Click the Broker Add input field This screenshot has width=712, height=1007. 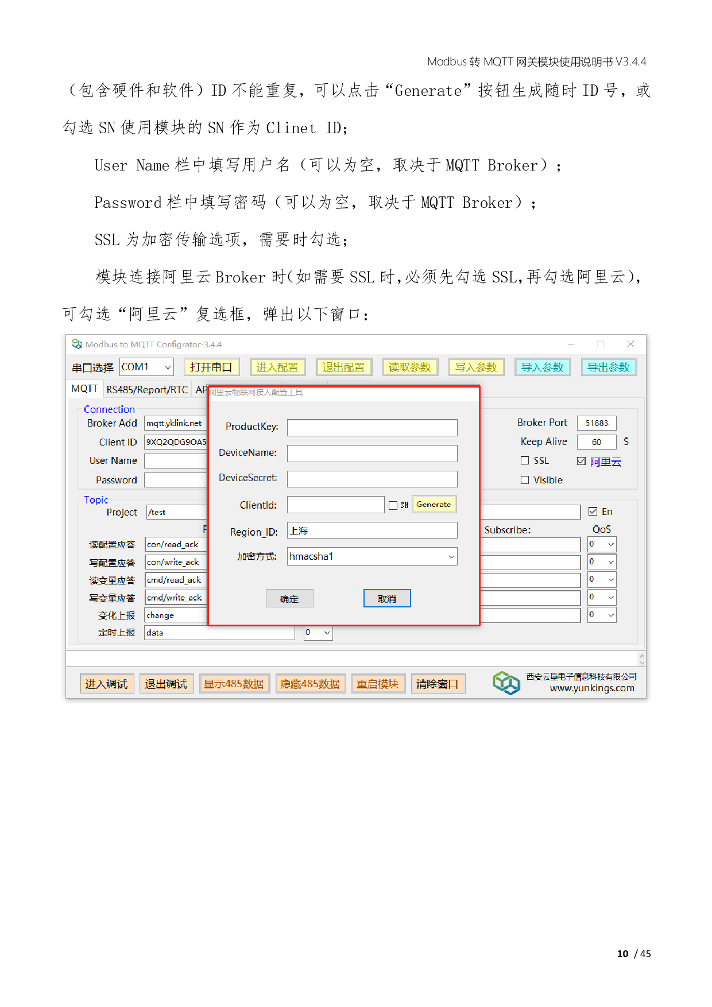click(x=175, y=423)
